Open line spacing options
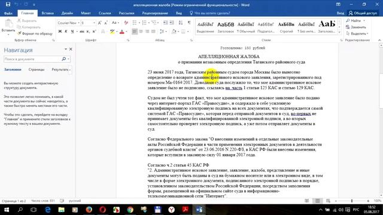 [x=162, y=32]
